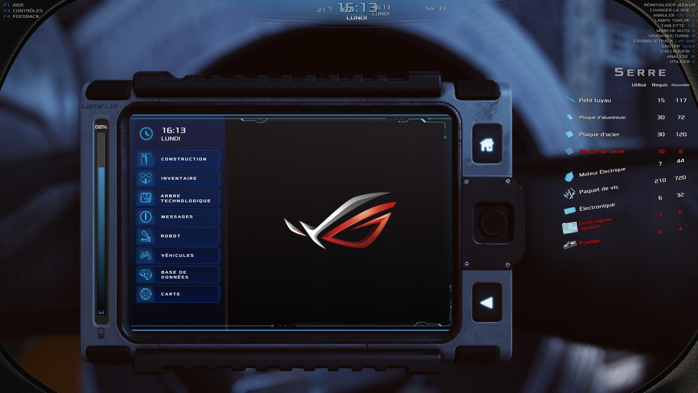The image size is (698, 393).
Task: Click the Plaque d'acier item icon
Action: [569, 134]
